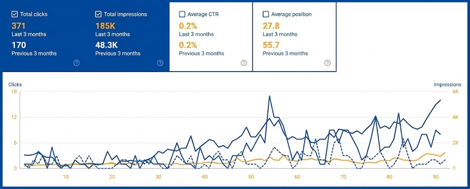
Task: Click the 27.8 average position value
Action: 271,26
